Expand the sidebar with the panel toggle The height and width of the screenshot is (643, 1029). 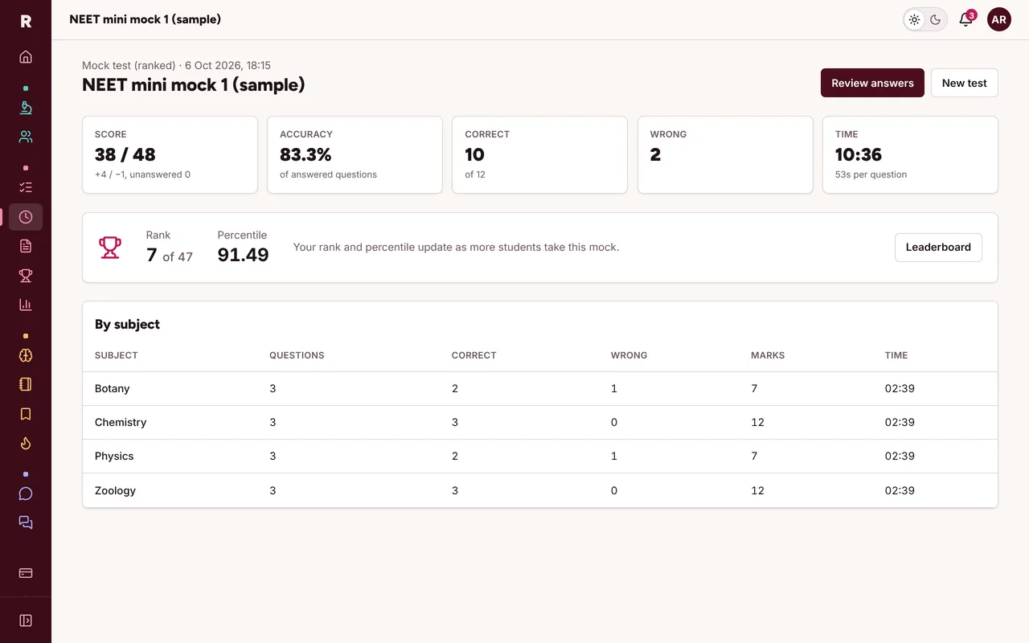26,620
